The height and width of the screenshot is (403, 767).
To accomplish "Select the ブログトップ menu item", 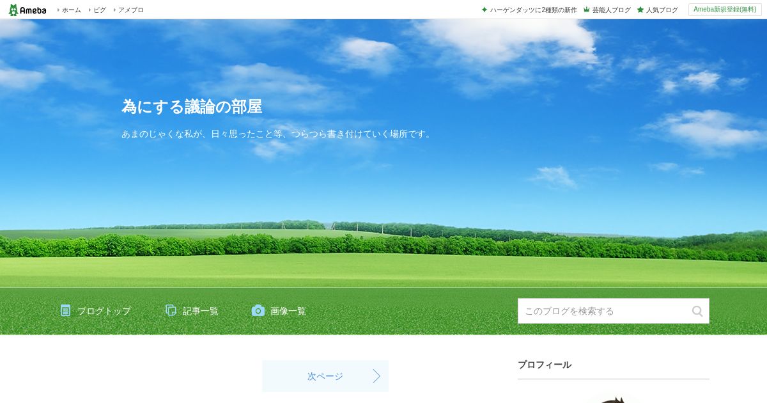I will tap(104, 311).
